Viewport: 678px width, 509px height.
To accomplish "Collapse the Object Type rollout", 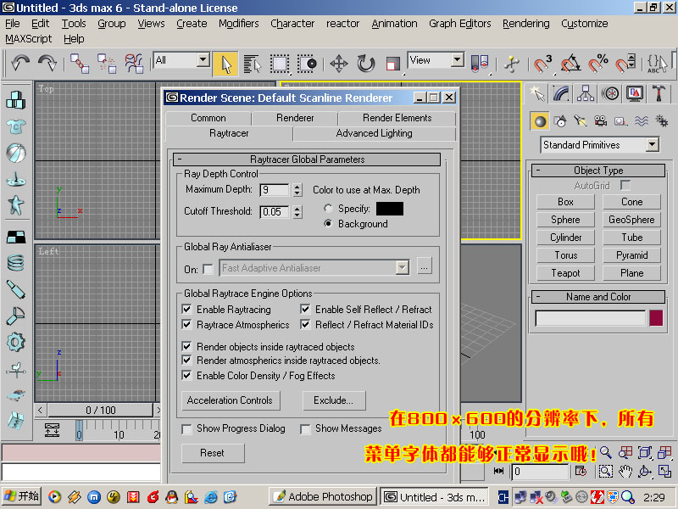I will click(x=598, y=171).
